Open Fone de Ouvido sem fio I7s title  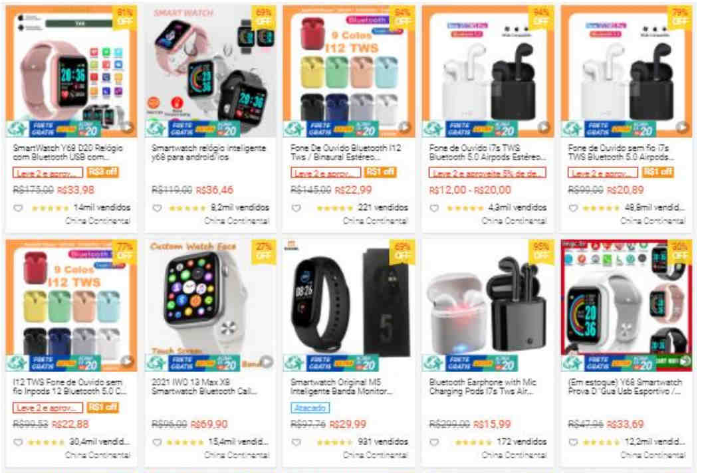coord(620,152)
